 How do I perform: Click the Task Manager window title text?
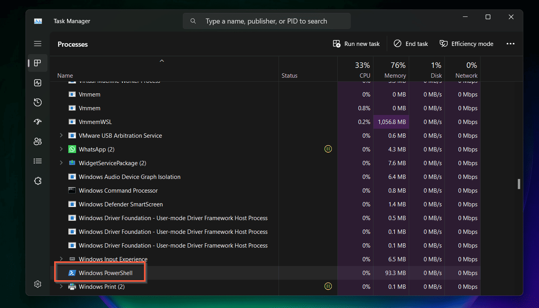pyautogui.click(x=72, y=21)
